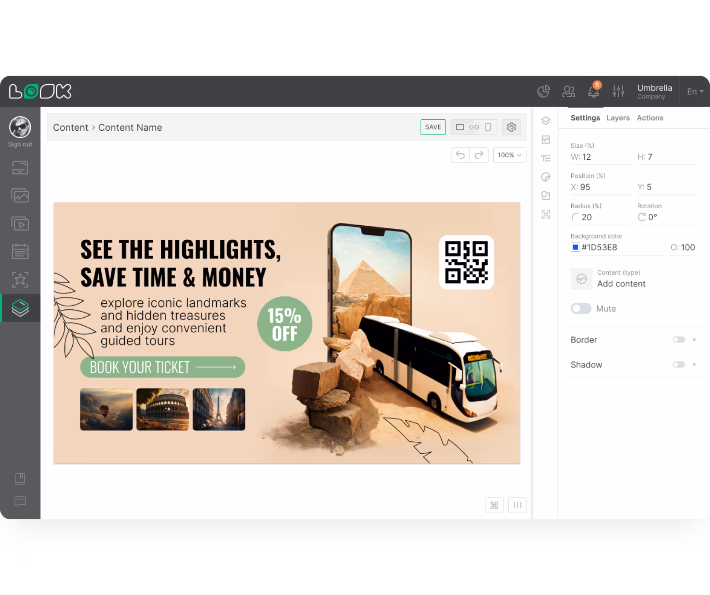Viewport: 710px width, 595px height.
Task: Click the SAVE button
Action: (x=433, y=127)
